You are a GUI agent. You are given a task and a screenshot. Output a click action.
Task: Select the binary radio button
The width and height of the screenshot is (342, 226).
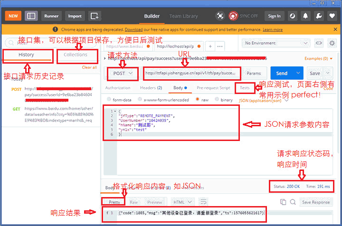pos(217,99)
